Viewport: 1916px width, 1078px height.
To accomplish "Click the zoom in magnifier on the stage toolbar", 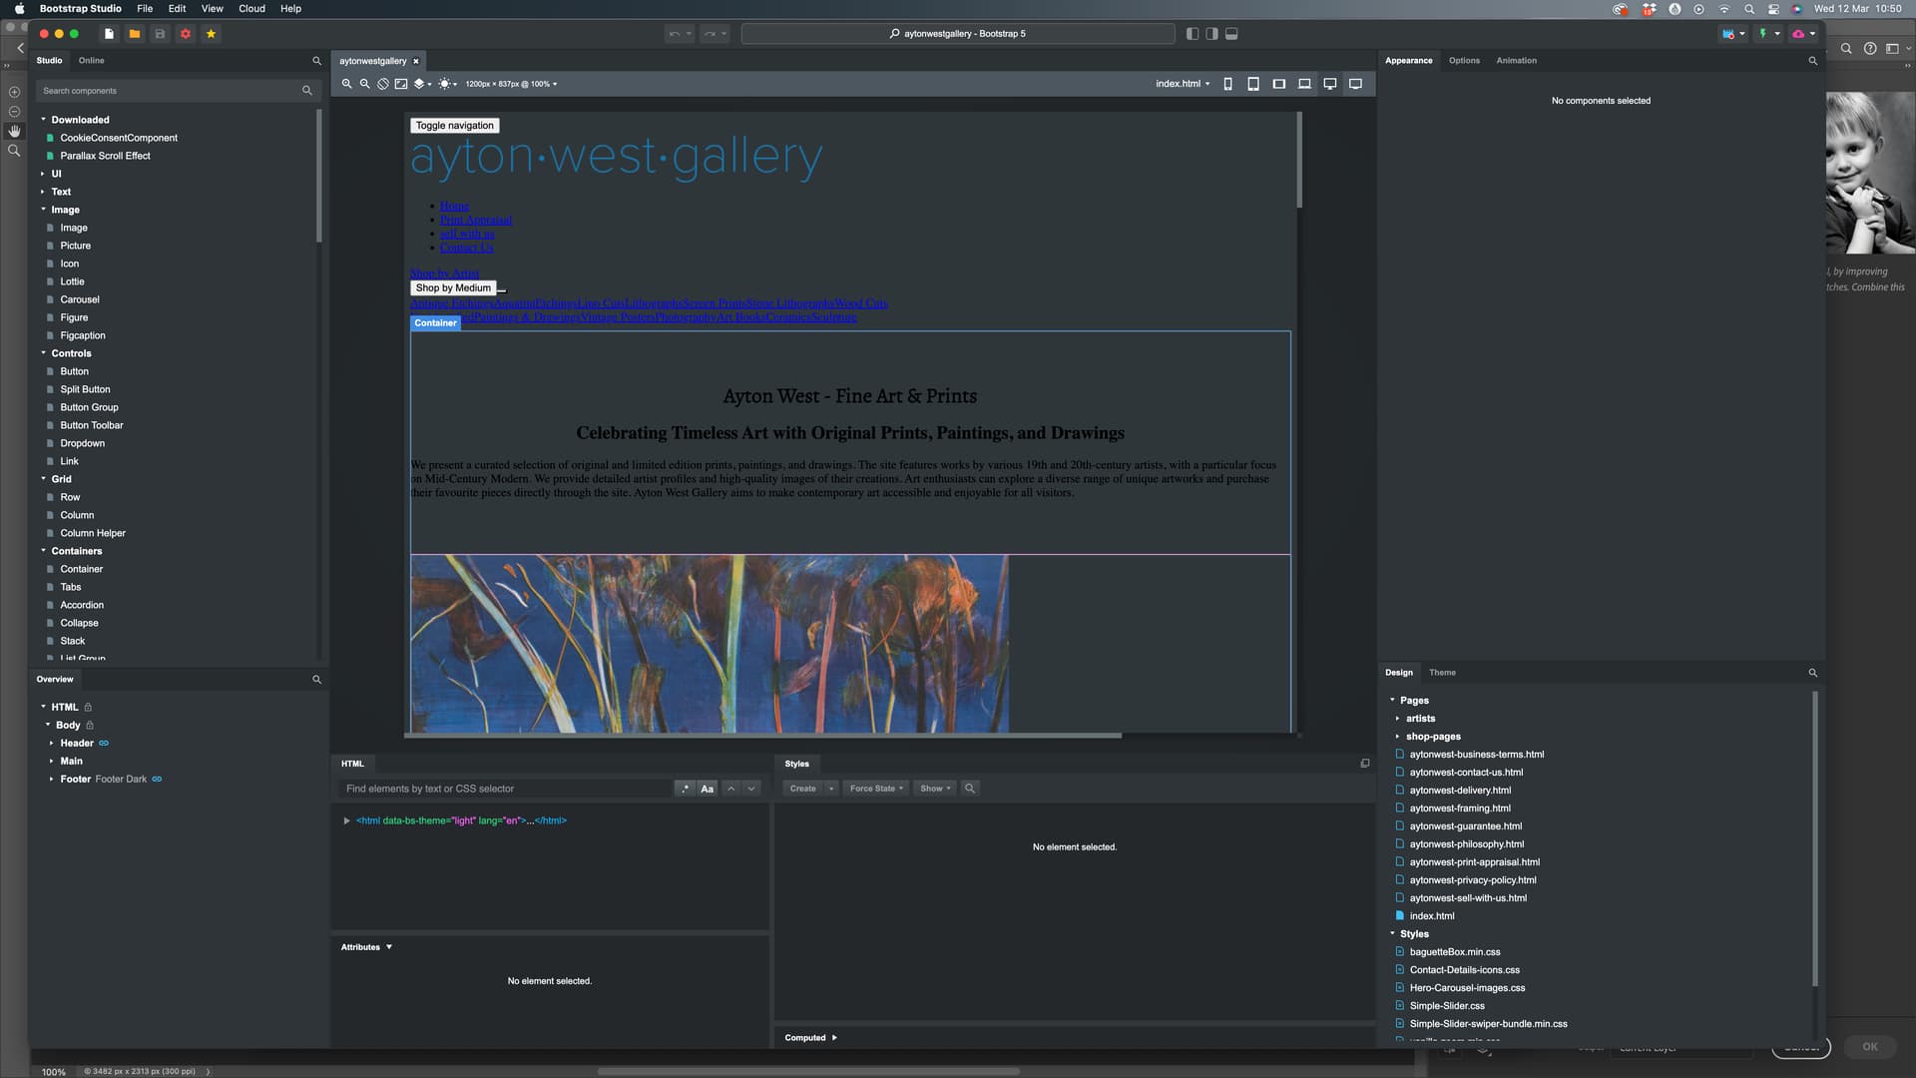I will (347, 84).
